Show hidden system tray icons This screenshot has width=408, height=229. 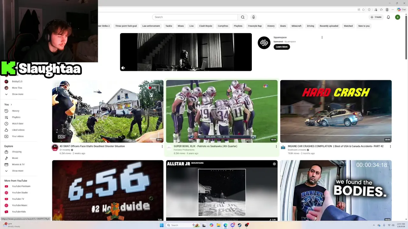coord(374,225)
